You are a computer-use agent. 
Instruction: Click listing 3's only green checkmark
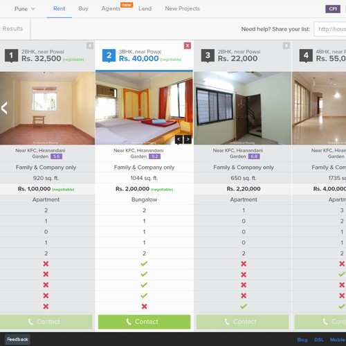[x=244, y=307]
